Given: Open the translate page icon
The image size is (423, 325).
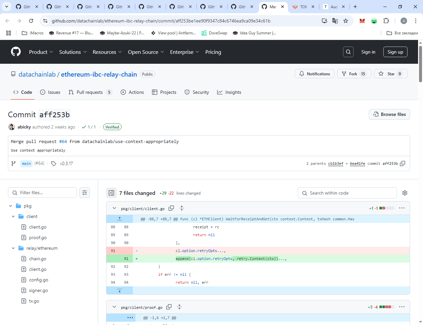Looking at the screenshot, I should [335, 21].
